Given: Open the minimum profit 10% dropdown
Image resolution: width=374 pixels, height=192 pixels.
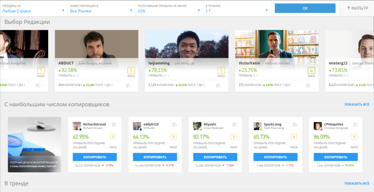Looking at the screenshot, I should (169, 8).
